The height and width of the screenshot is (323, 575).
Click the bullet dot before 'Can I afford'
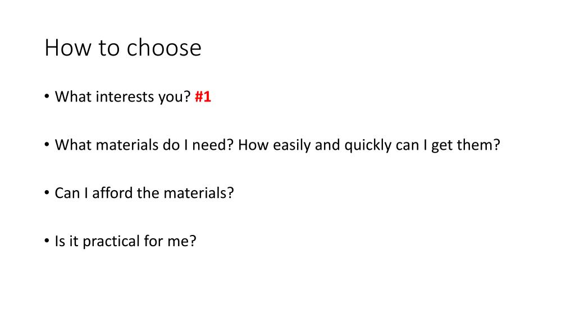click(47, 193)
